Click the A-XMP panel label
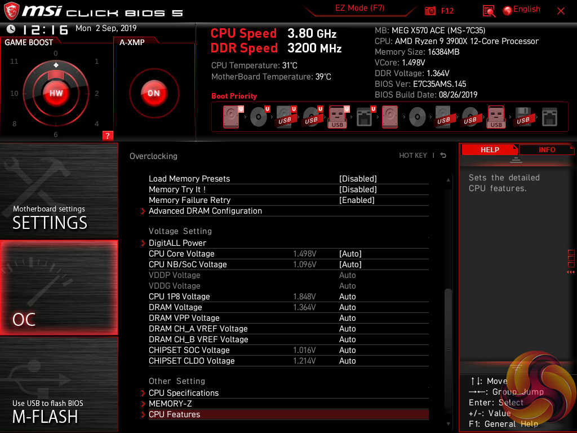Image resolution: width=577 pixels, height=433 pixels. point(132,42)
